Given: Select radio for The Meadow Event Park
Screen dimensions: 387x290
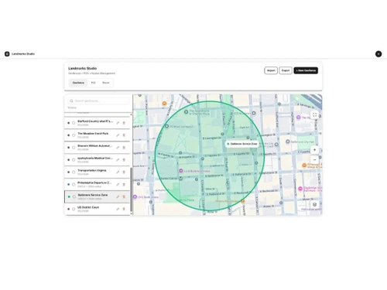Looking at the screenshot, I should click(74, 135).
